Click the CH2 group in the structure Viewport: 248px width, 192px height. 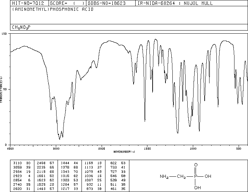click(181, 176)
